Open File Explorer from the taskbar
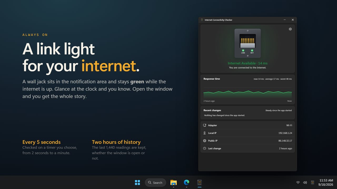Screen dimensions: 337x189 point(174,182)
